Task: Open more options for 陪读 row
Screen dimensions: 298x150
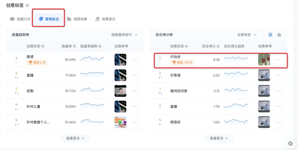Action: click(x=134, y=60)
